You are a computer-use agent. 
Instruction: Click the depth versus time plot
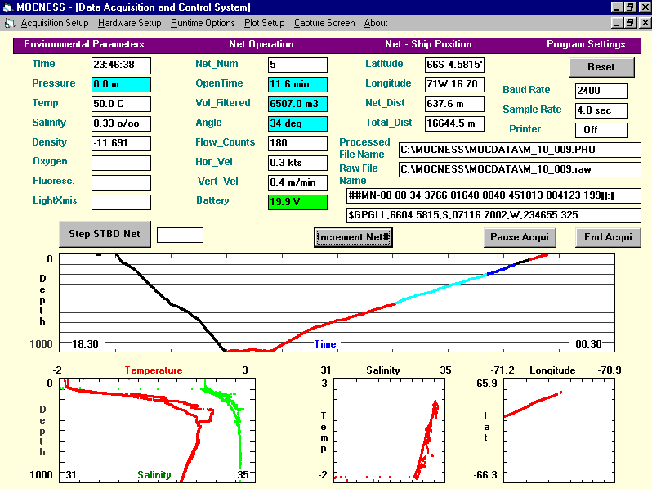click(x=337, y=303)
